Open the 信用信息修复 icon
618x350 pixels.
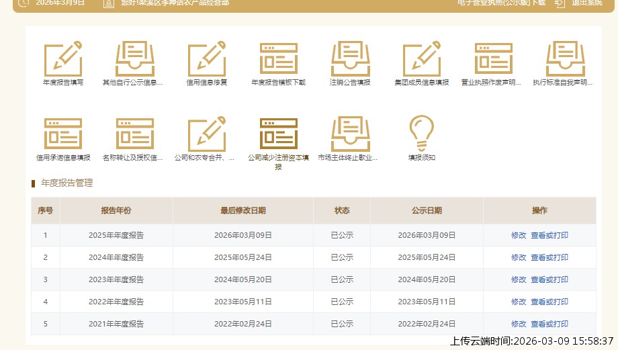206,59
